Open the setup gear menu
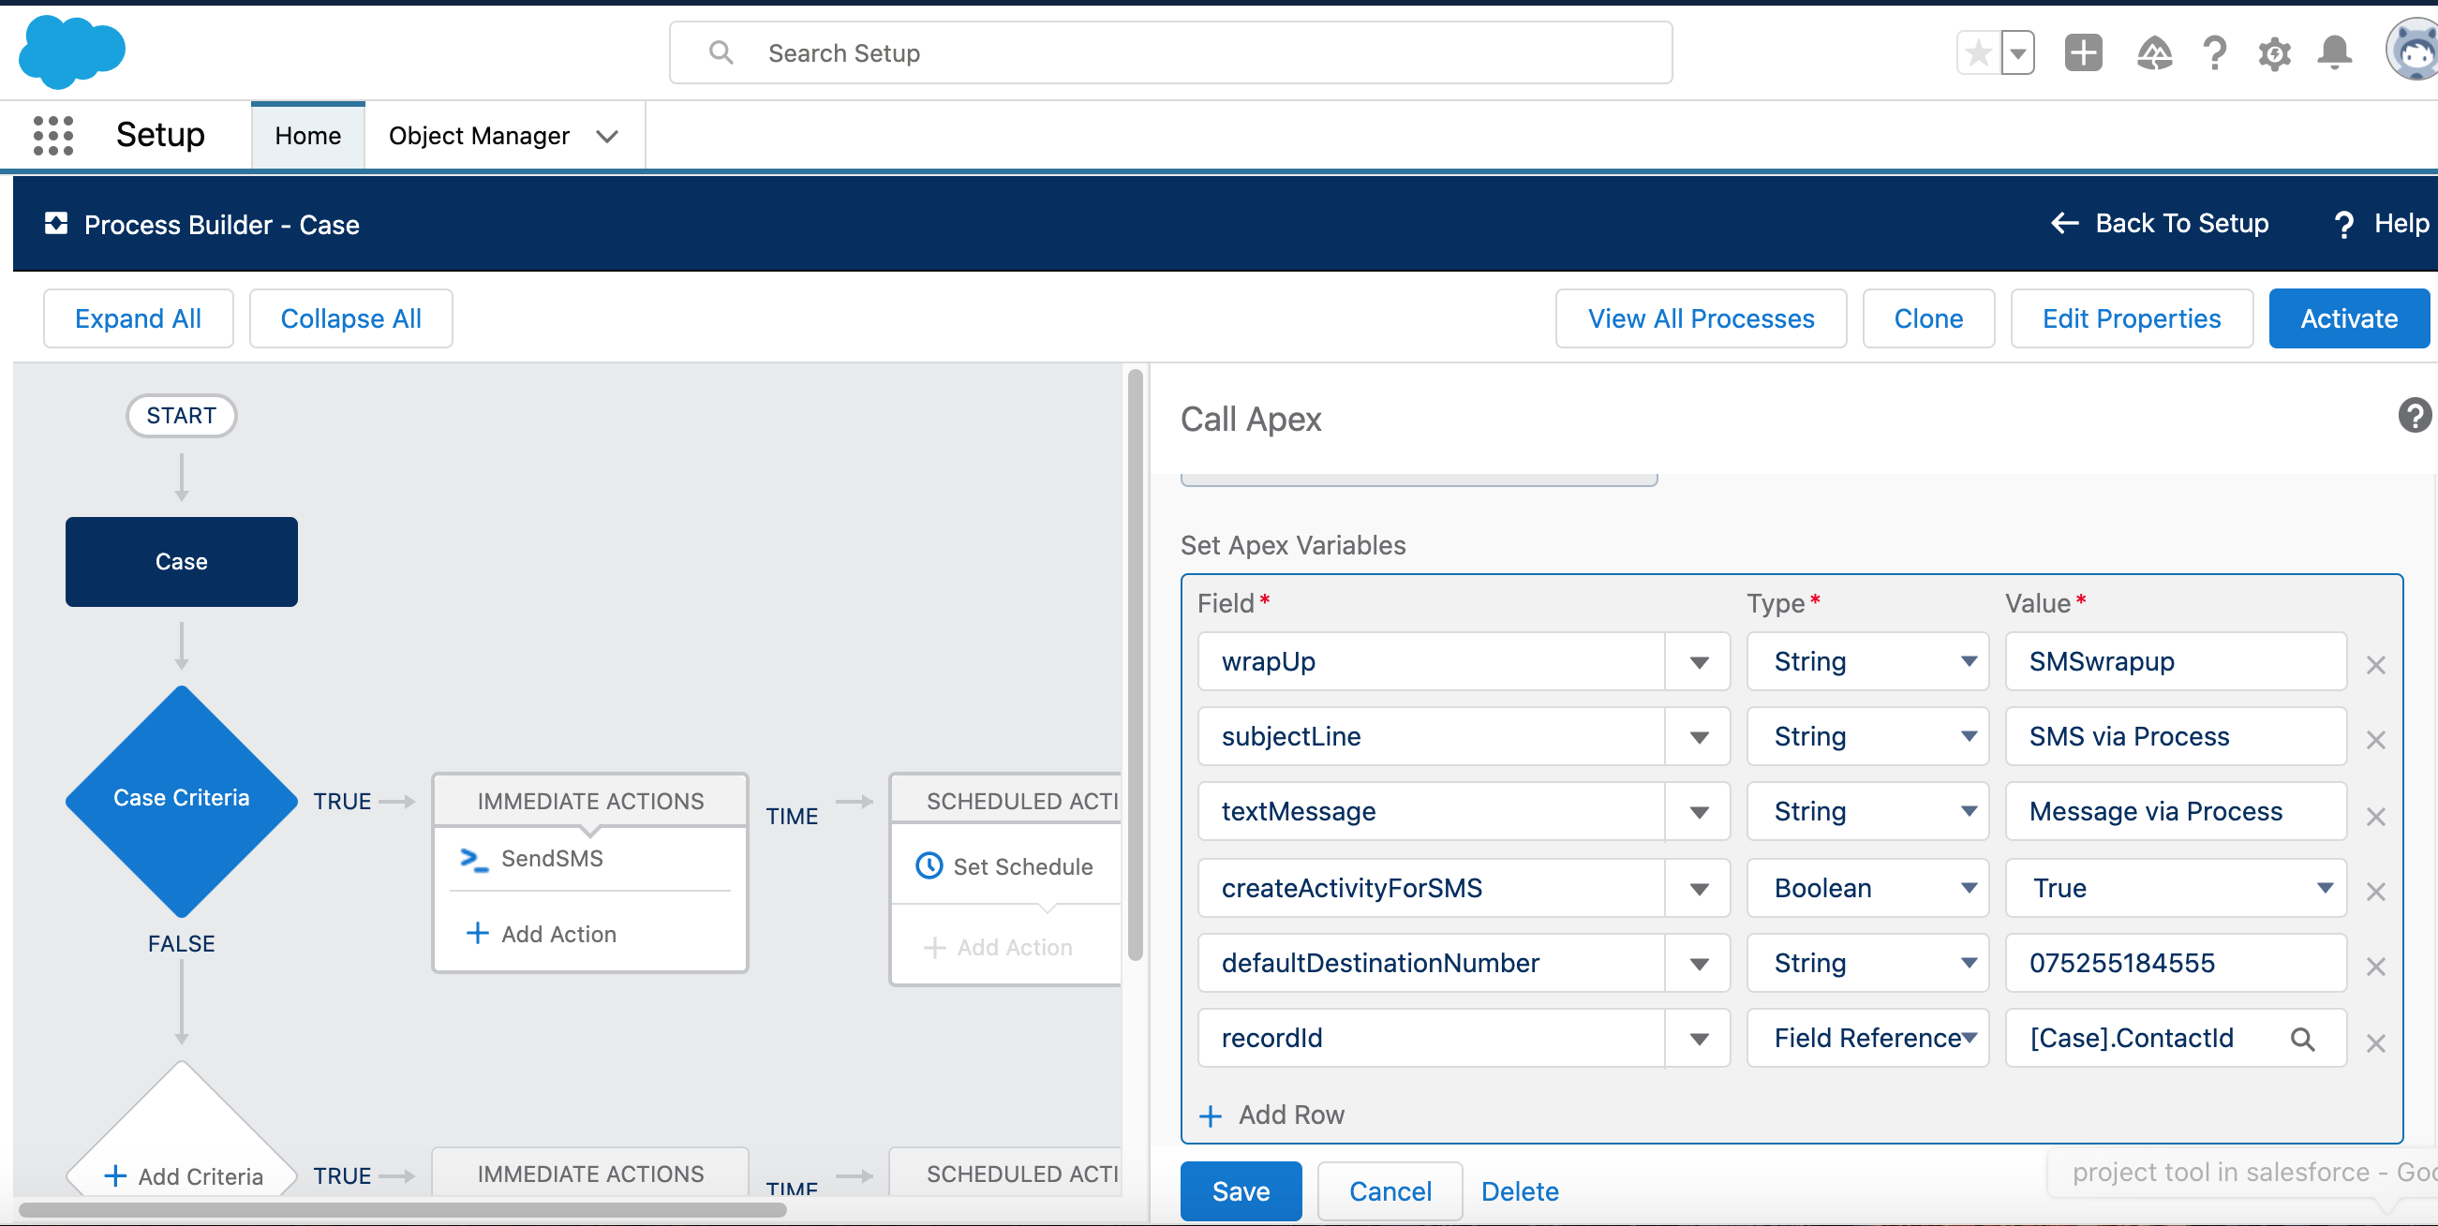Viewport: 2438px width, 1226px height. [x=2273, y=54]
